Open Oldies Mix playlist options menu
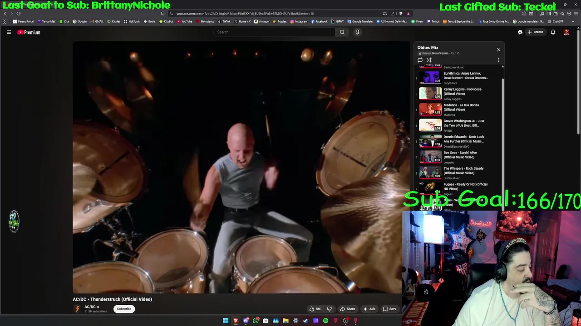The width and height of the screenshot is (581, 326). 498,60
